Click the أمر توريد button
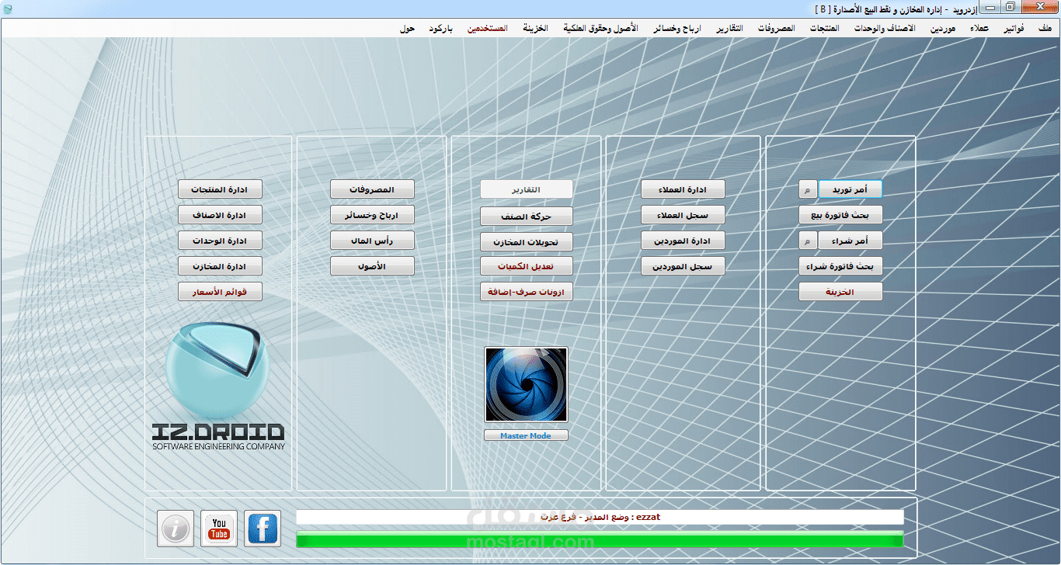Viewport: 1061px width, 565px height. pyautogui.click(x=850, y=189)
